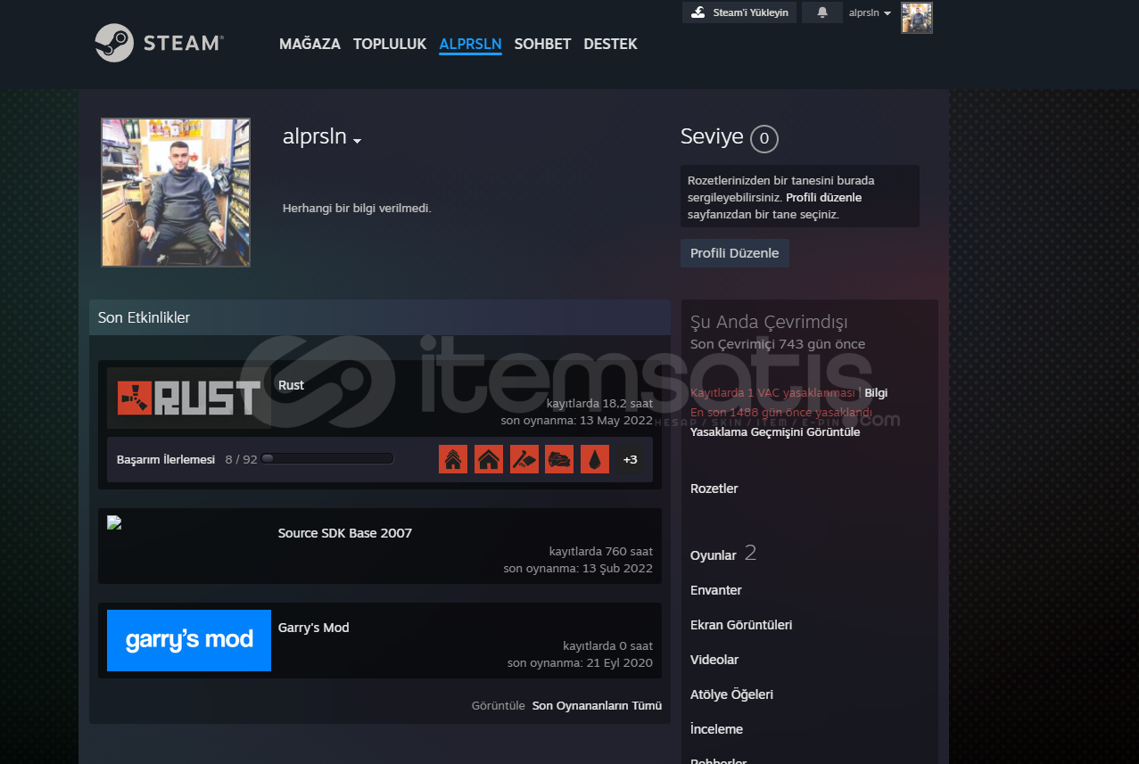This screenshot has width=1139, height=764.
Task: Open the Envanter link
Action: pyautogui.click(x=716, y=590)
